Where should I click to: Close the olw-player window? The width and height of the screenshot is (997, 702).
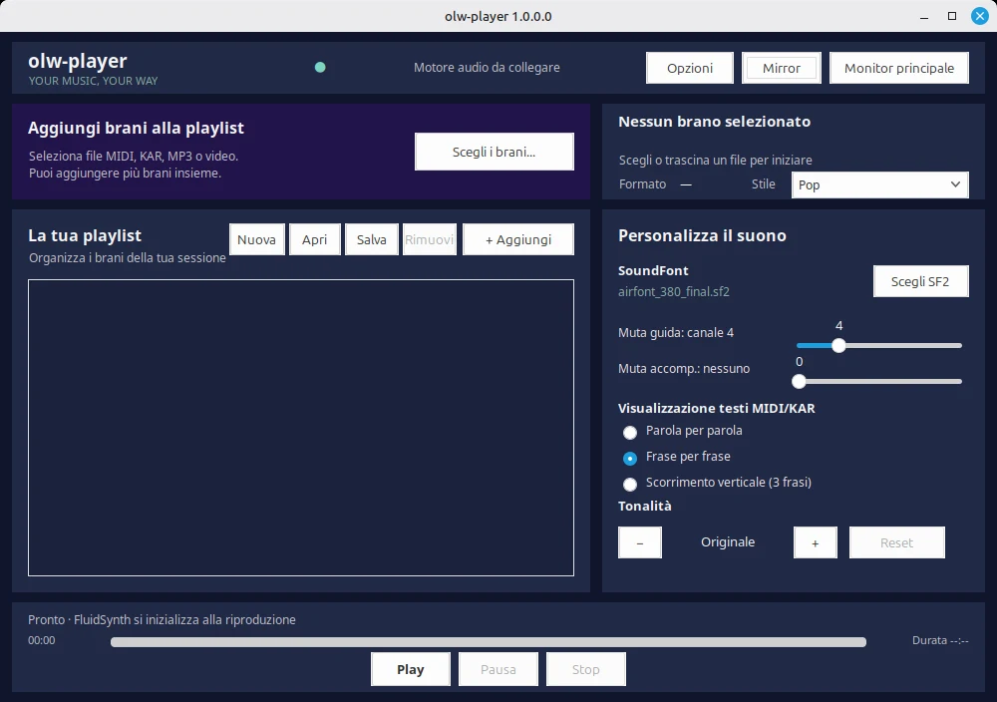tap(980, 16)
